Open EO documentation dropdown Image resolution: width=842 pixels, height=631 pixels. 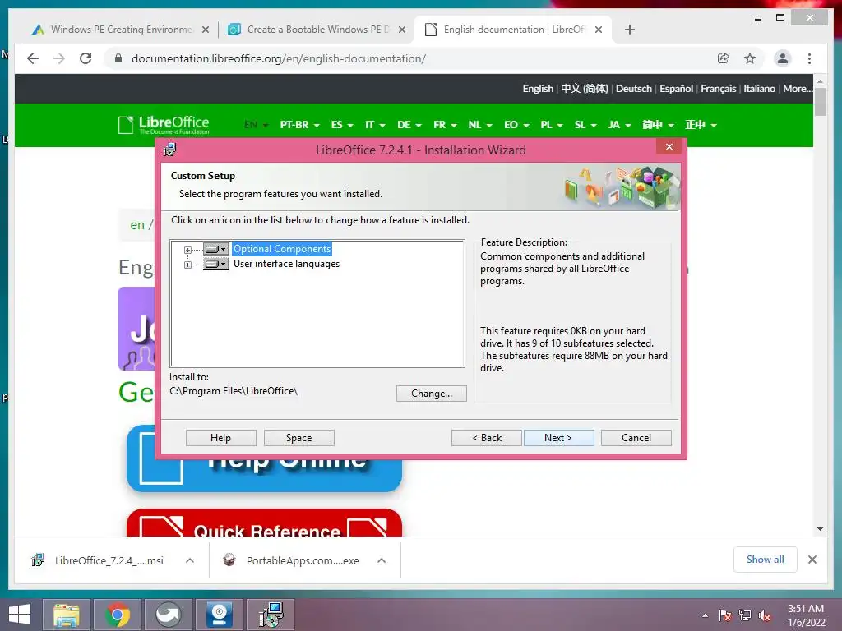[x=516, y=125]
